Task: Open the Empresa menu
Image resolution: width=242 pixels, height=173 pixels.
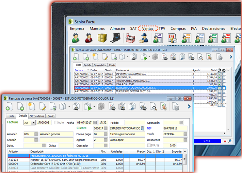Action: pos(77,29)
